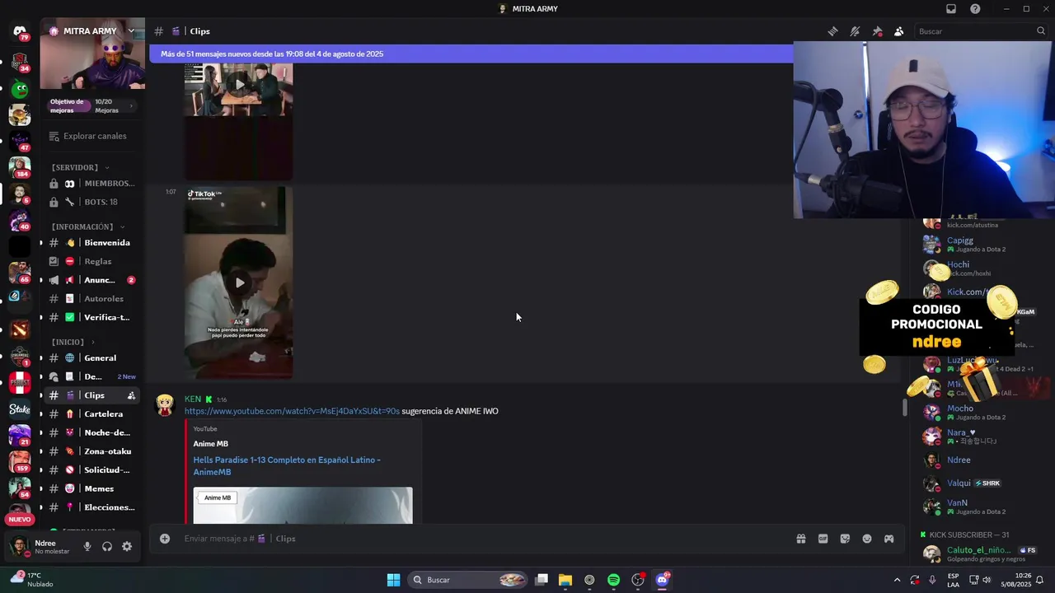Screen dimensions: 1055x593
Task: Open the green frog server icon
Action: [x=20, y=89]
